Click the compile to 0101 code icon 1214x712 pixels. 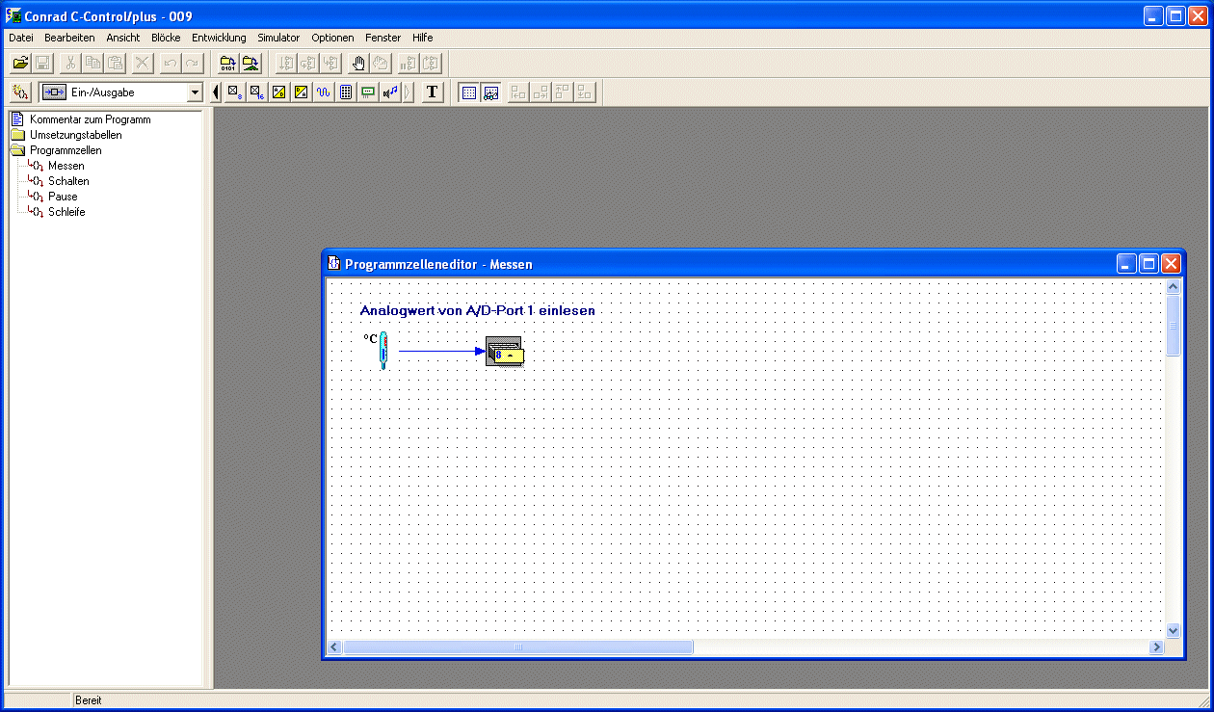pos(228,64)
